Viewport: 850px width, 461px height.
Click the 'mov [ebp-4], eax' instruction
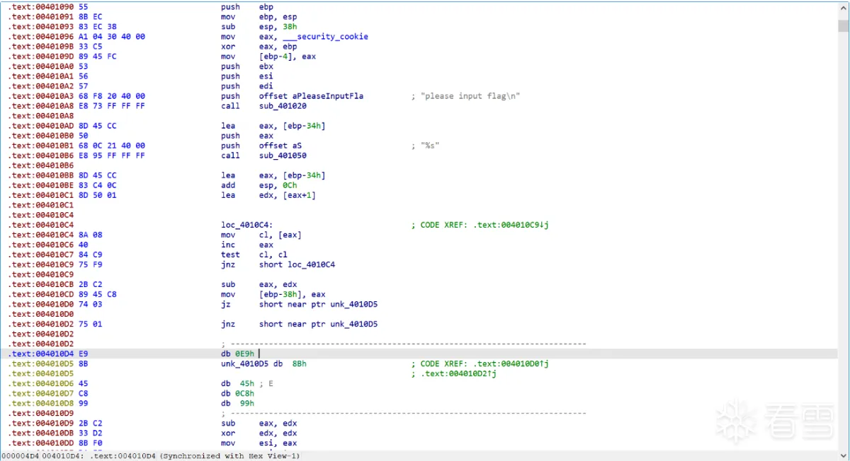(268, 57)
